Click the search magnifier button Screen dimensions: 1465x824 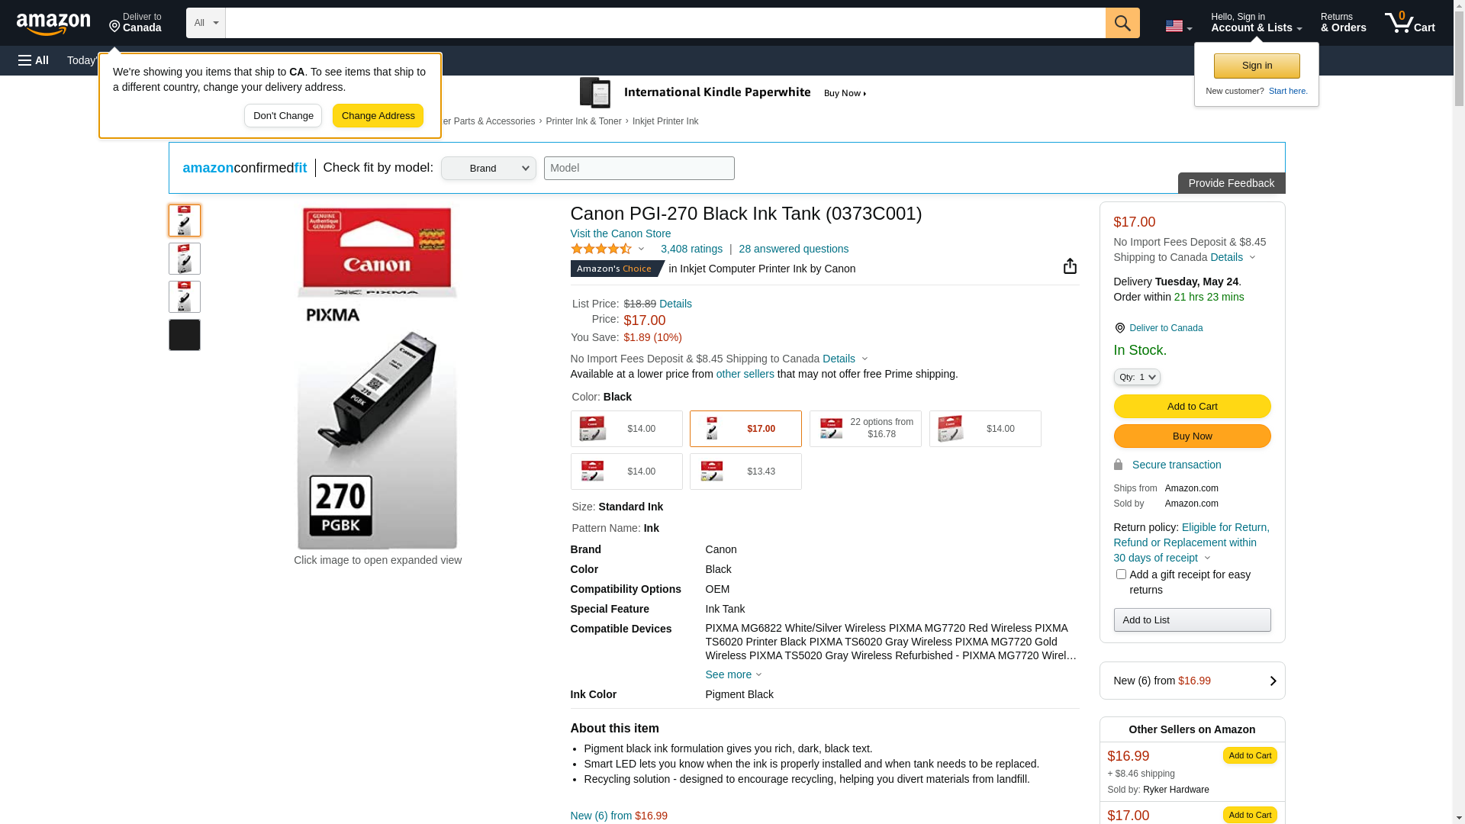click(1122, 23)
